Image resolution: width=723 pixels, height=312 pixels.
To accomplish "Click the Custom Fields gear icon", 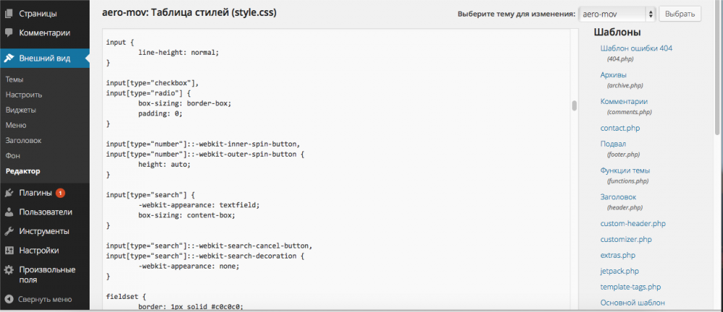I will click(9, 270).
